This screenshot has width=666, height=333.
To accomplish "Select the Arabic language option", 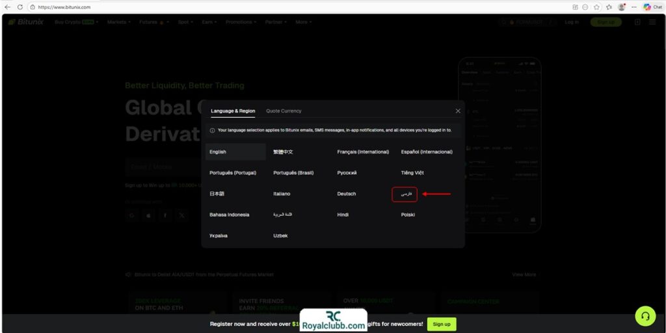I will click(282, 215).
